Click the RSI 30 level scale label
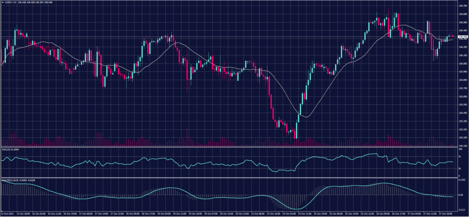Viewport: 469px width, 217px height. point(459,168)
